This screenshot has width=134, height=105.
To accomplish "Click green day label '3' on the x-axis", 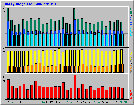I will [x=16, y=102].
